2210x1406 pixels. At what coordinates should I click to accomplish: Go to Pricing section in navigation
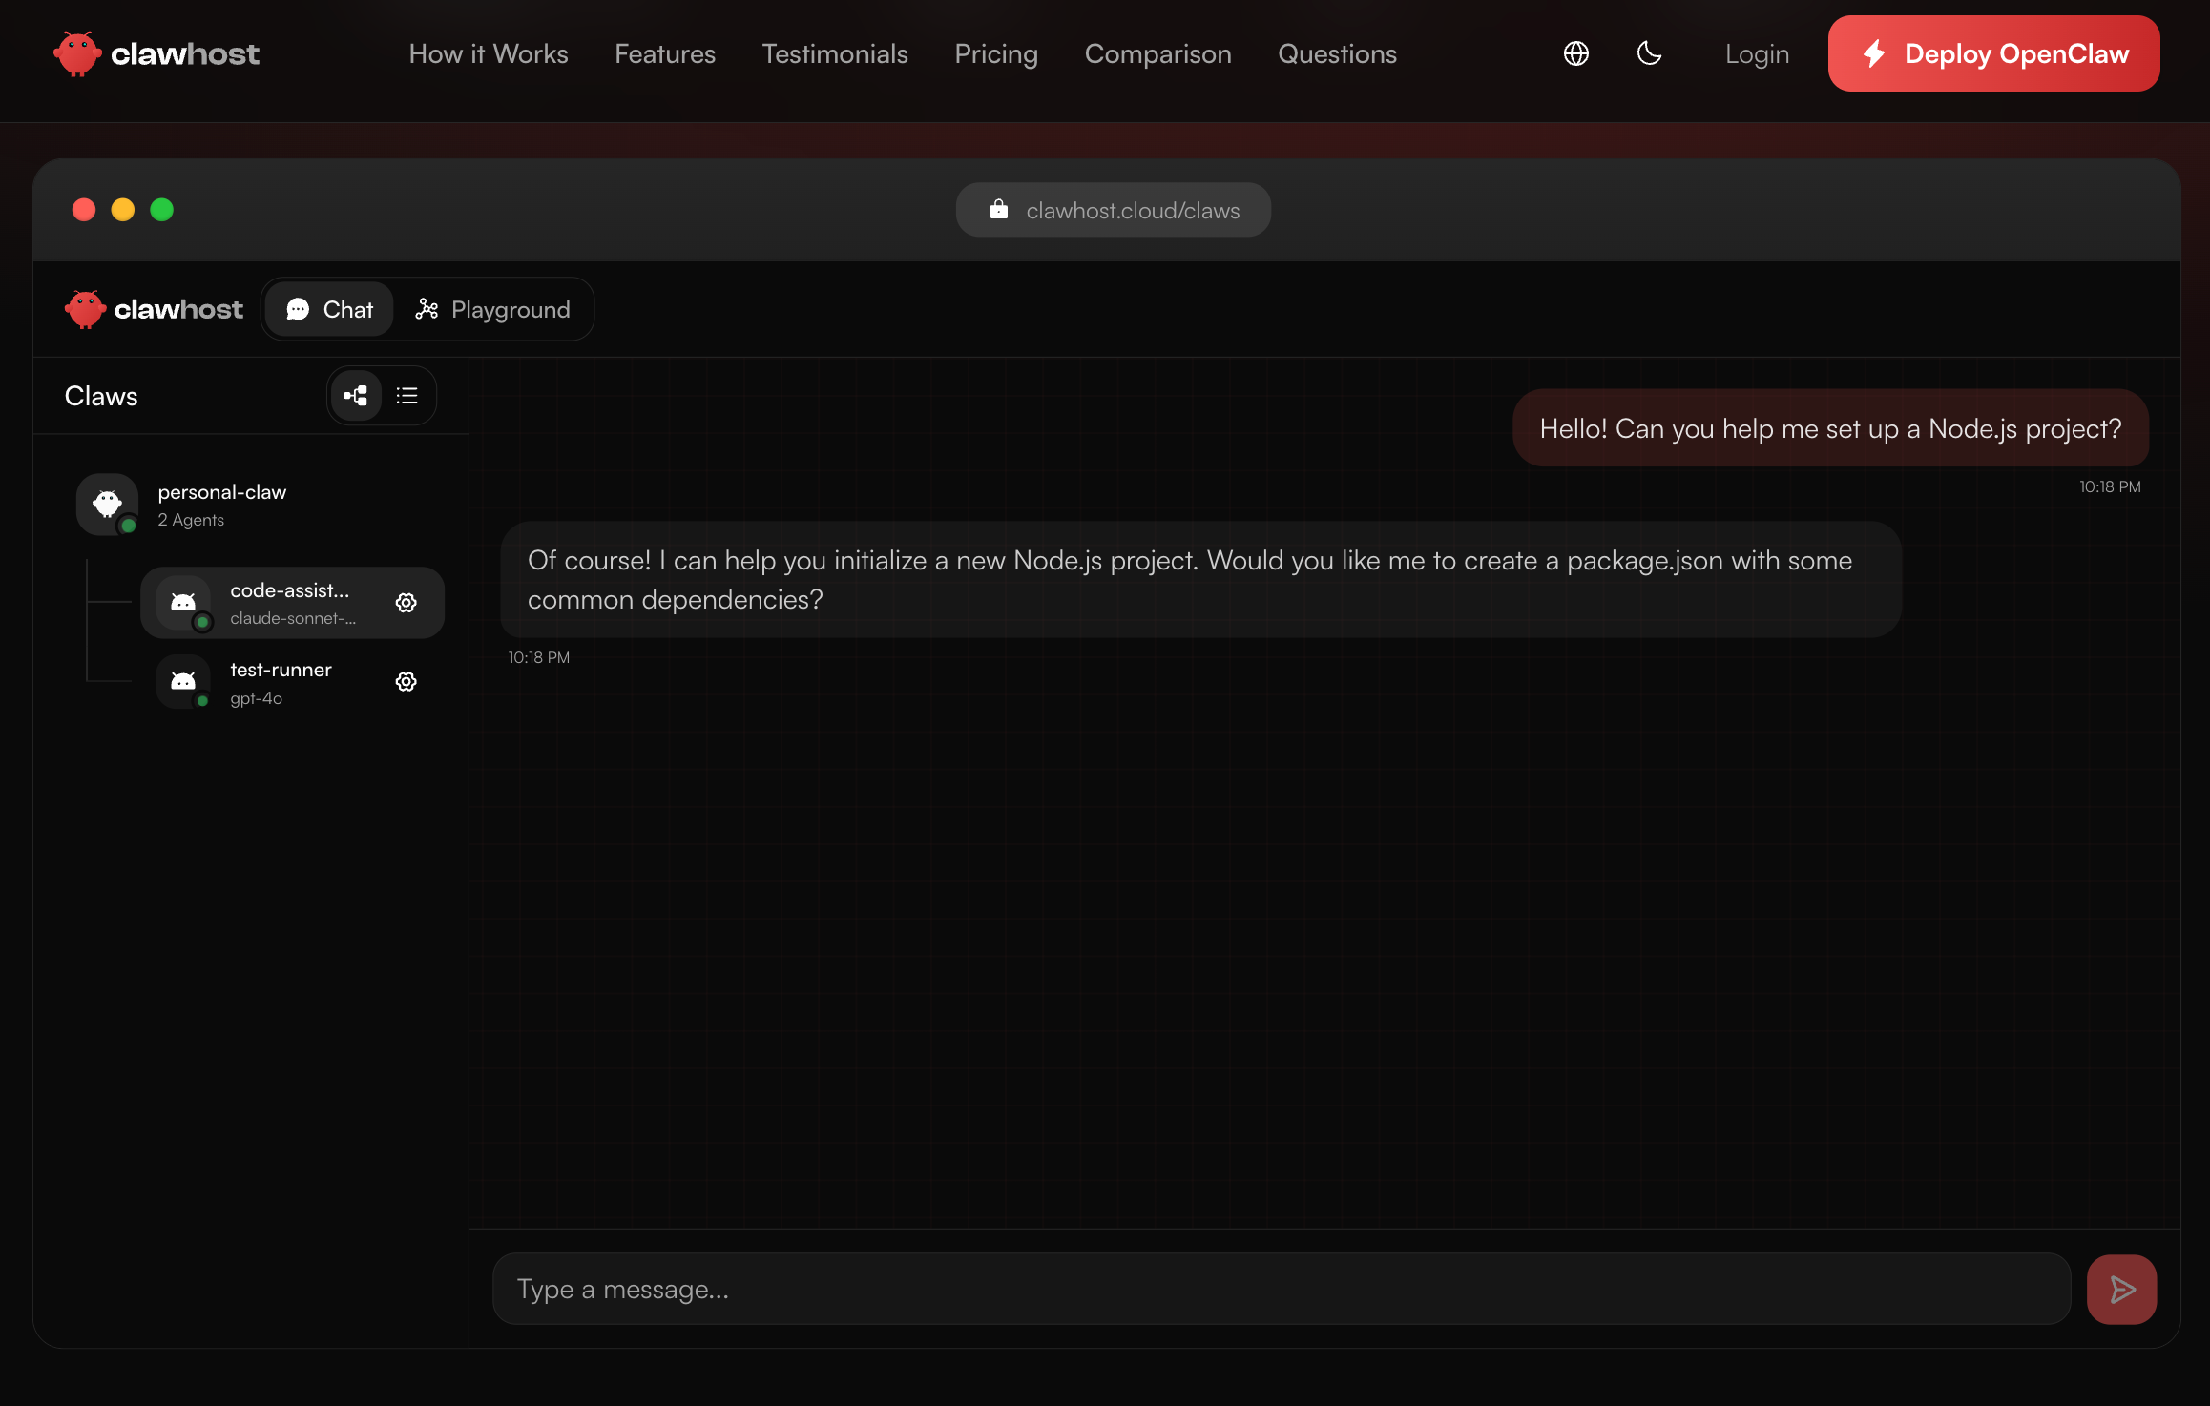[996, 54]
